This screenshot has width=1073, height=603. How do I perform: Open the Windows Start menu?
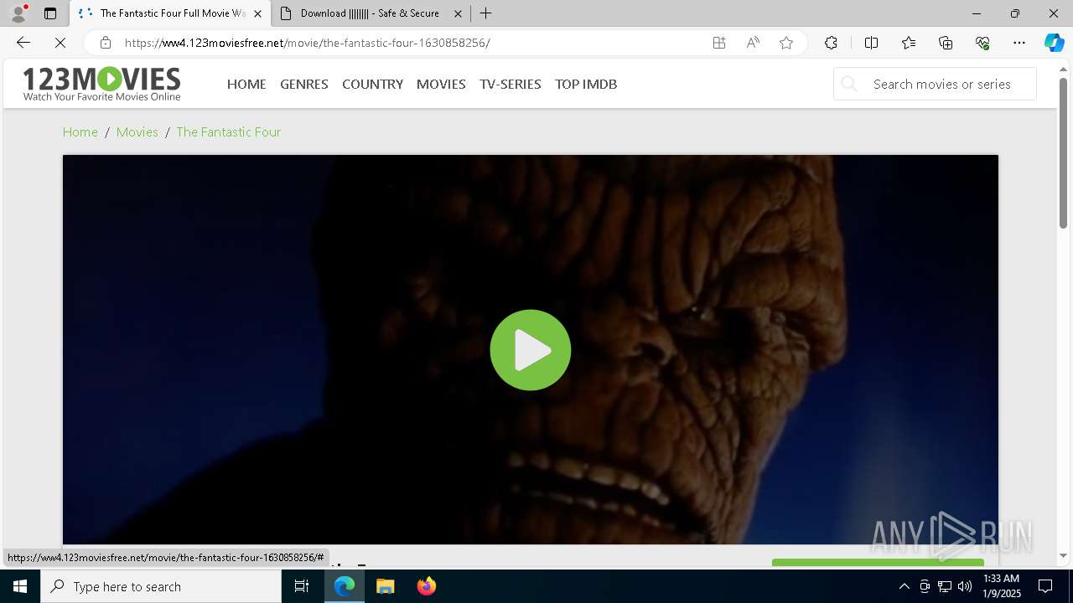coord(20,586)
